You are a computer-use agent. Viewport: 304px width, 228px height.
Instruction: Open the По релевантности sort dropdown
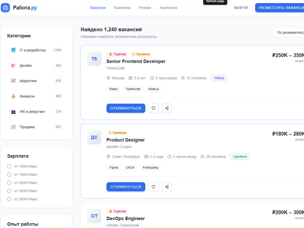click(288, 33)
